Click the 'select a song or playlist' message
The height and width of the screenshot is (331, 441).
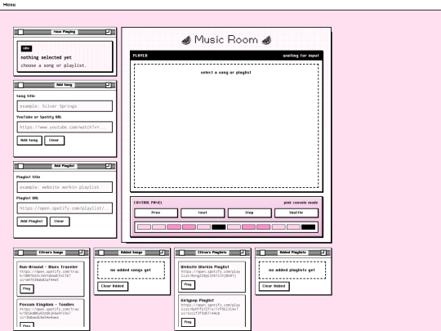tap(226, 73)
